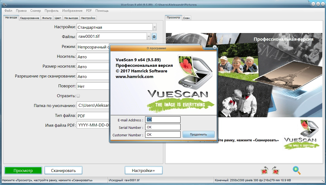This screenshot has width=326, height=185.
Task: Click Продолжить in the dialog
Action: click(x=198, y=134)
